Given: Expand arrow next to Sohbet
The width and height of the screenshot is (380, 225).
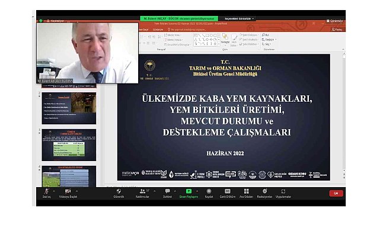Looking at the screenshot, I should click(x=175, y=191).
